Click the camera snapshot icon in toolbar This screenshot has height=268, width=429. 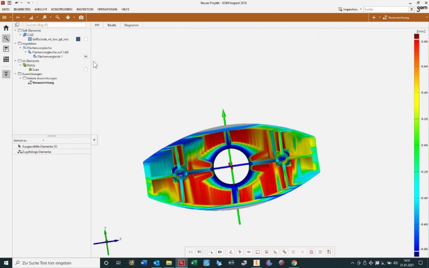81,17
